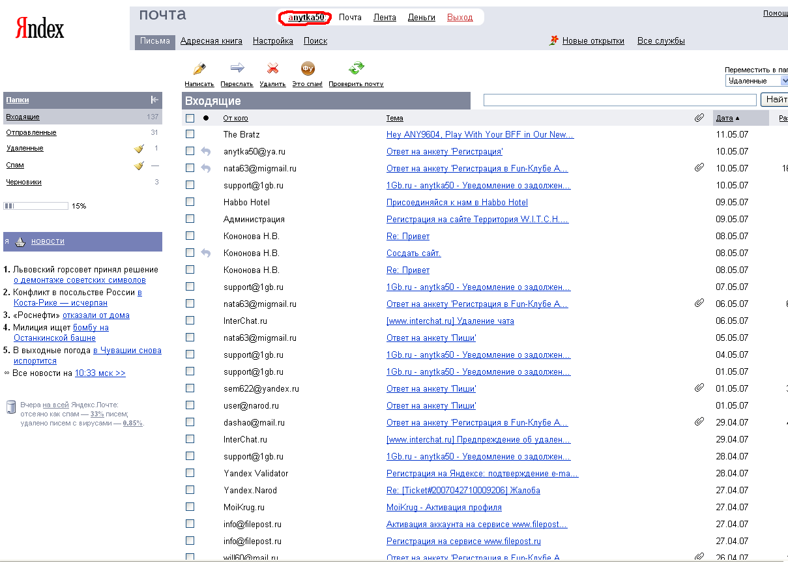This screenshot has width=788, height=563.
Task: Click reply arrow on anytka50@ya.ru row
Action: point(206,151)
